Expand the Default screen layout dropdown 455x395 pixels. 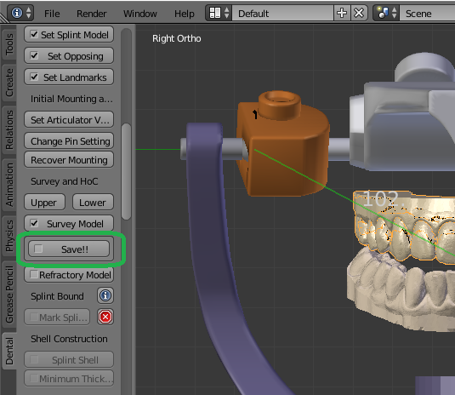click(x=282, y=13)
